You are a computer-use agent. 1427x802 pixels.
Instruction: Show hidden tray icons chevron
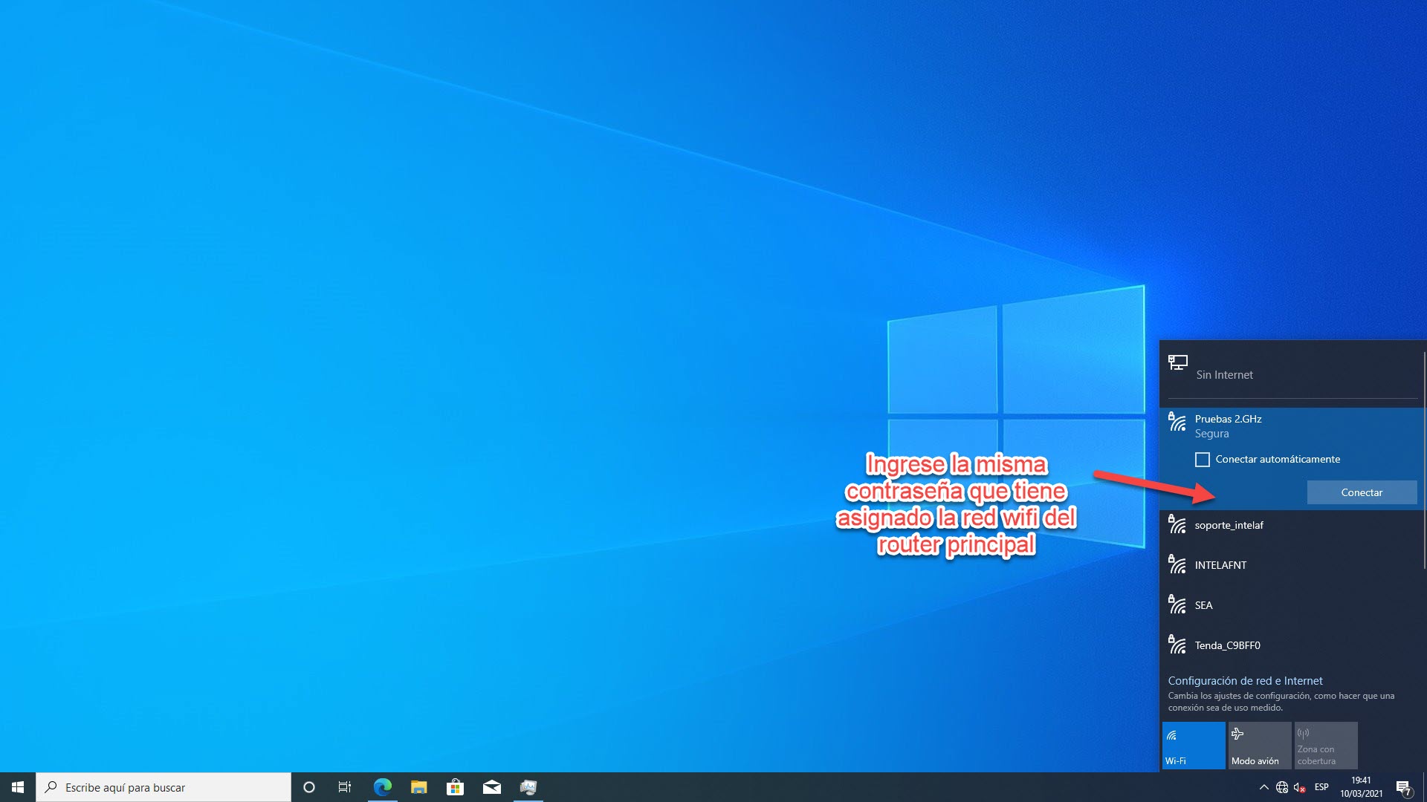[1263, 787]
